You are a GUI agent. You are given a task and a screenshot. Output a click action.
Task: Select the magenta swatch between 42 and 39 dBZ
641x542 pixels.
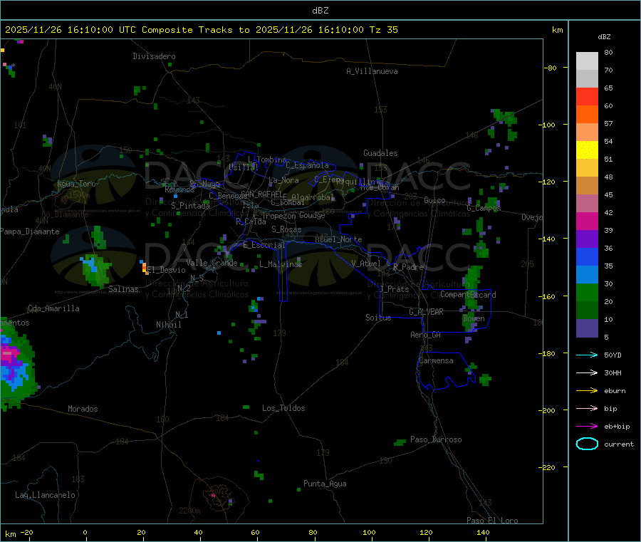pos(587,221)
